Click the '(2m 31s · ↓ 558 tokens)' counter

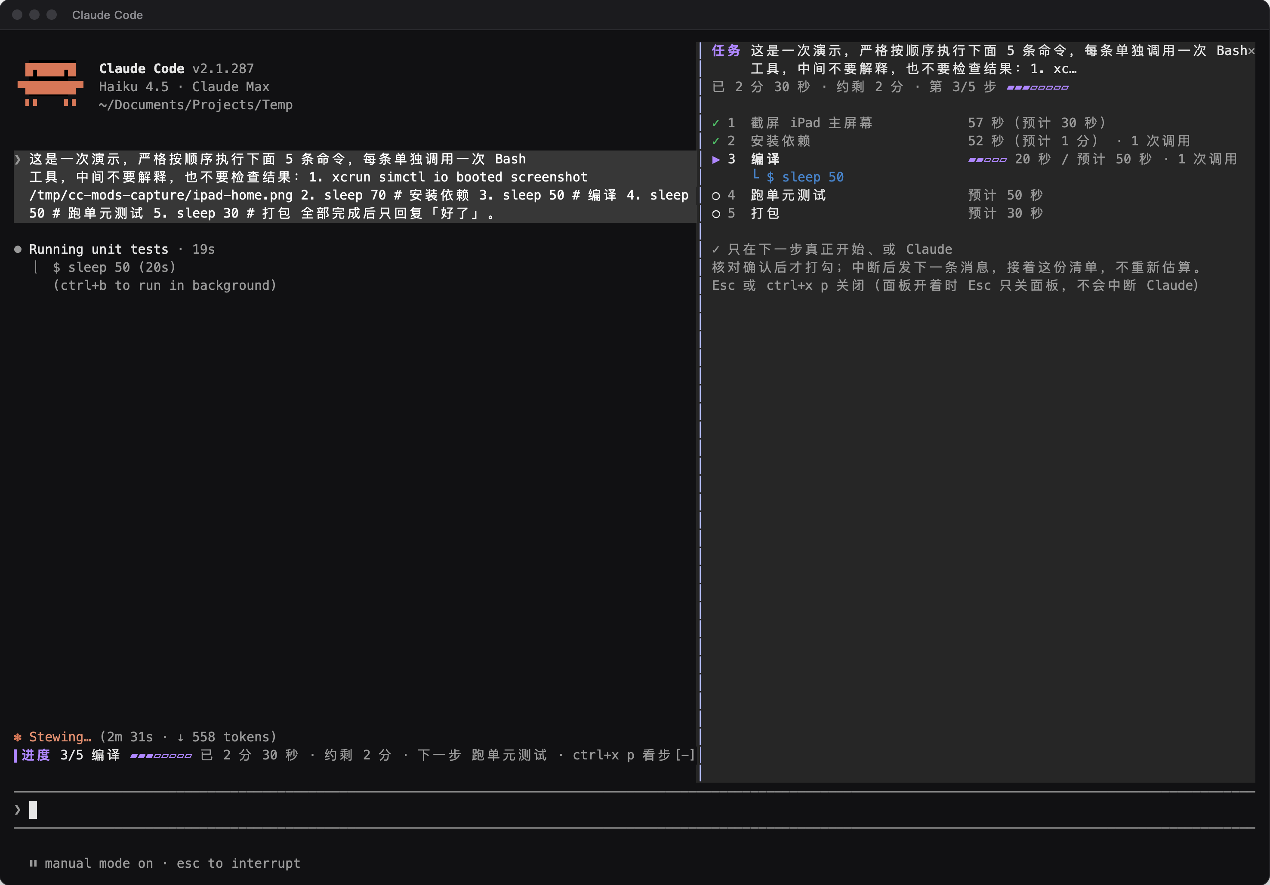coord(188,737)
